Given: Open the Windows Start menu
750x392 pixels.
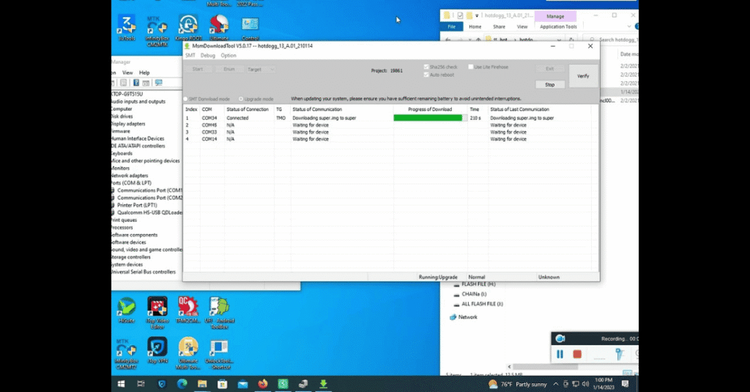Looking at the screenshot, I should pyautogui.click(x=121, y=384).
